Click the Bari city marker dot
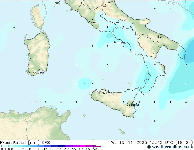This screenshot has width=194, height=150. click(160, 34)
